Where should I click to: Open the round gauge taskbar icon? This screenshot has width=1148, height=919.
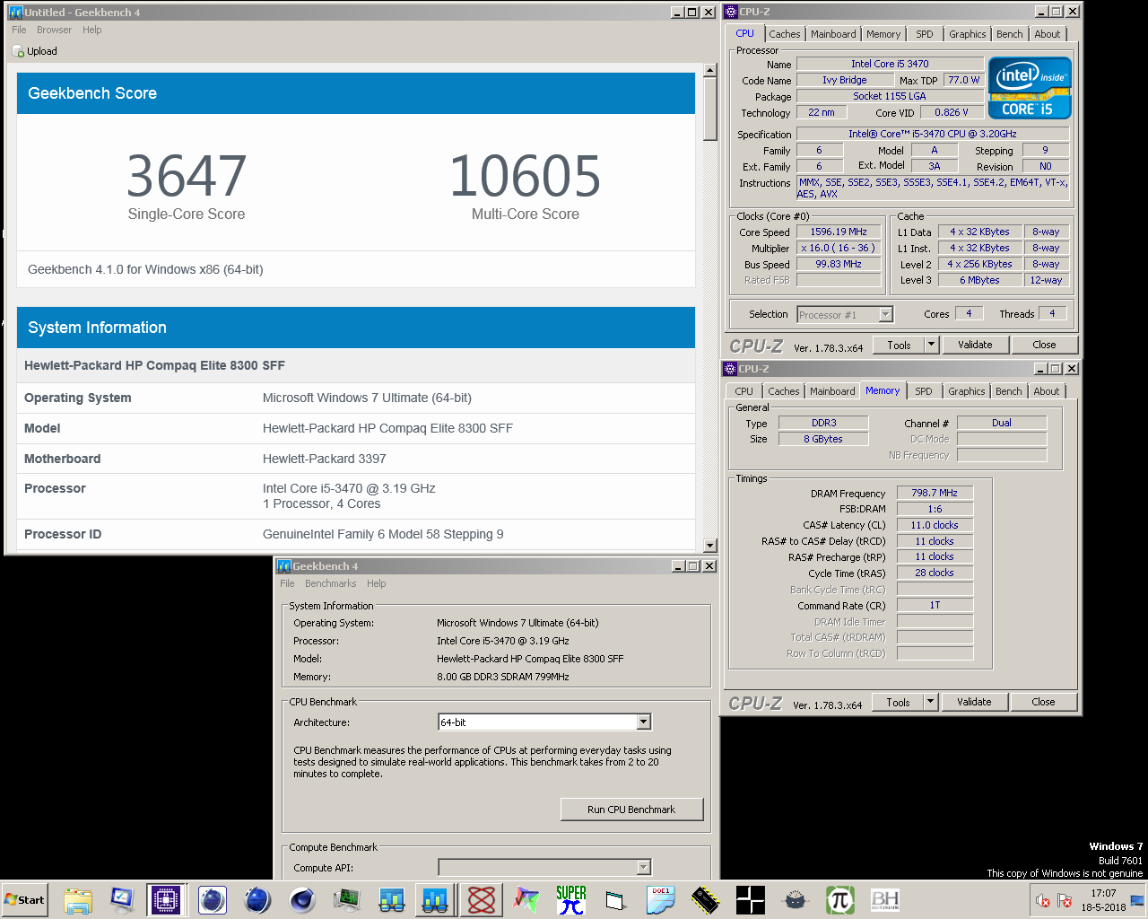pyautogui.click(x=796, y=900)
